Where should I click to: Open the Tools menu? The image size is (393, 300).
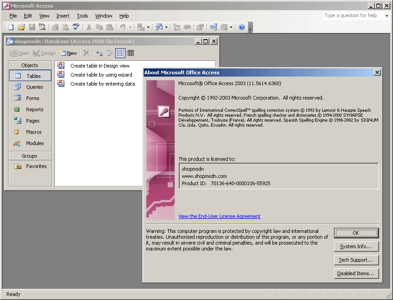[x=82, y=16]
